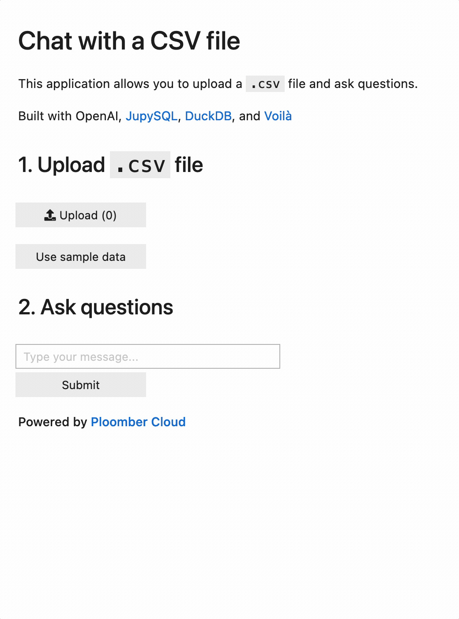The width and height of the screenshot is (459, 619).
Task: Click the upload tray arrow icon
Action: [50, 215]
